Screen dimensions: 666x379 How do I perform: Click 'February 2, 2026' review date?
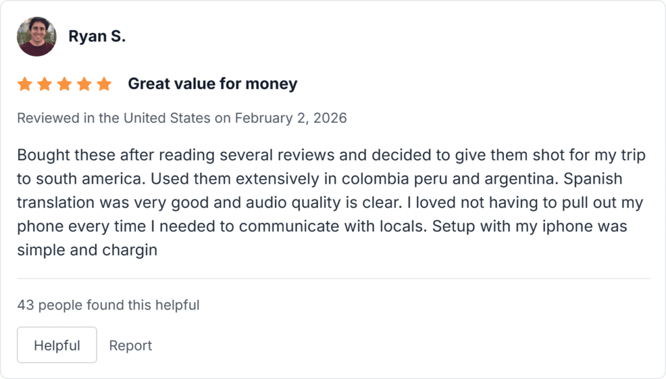coord(291,118)
